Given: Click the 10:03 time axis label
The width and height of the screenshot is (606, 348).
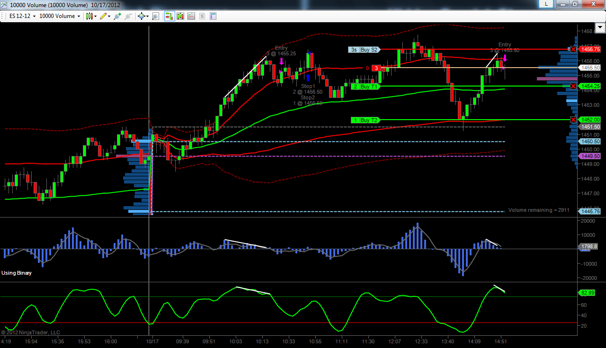Looking at the screenshot, I should (x=235, y=341).
